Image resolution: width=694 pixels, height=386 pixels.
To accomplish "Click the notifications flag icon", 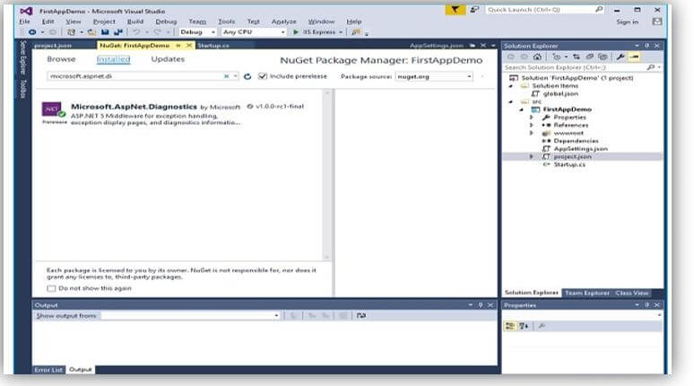I will tap(455, 9).
